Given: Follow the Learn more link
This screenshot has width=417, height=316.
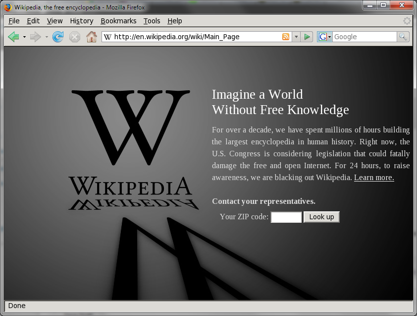Looking at the screenshot, I should click(374, 178).
